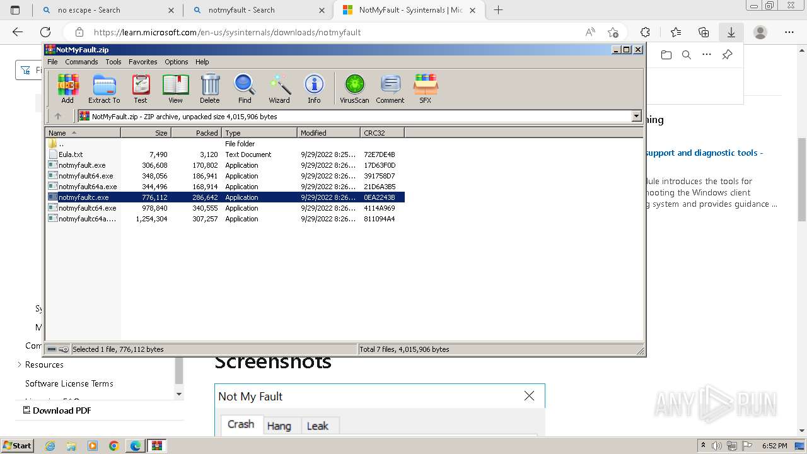807x454 pixels.
Task: Click the Delete toolbar icon
Action: (x=210, y=88)
